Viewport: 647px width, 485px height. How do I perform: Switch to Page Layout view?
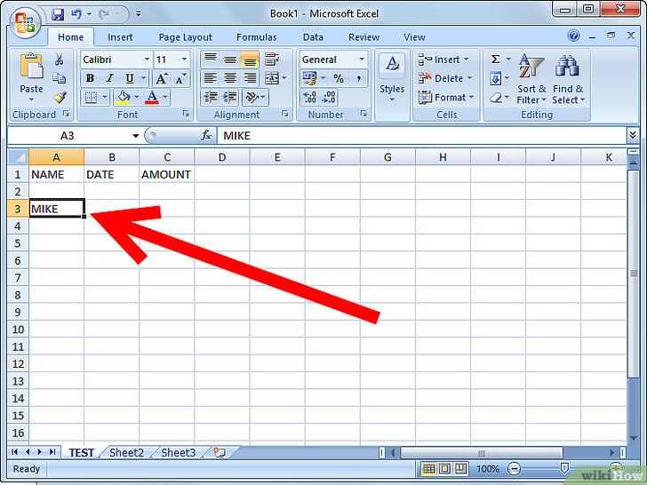pos(444,468)
